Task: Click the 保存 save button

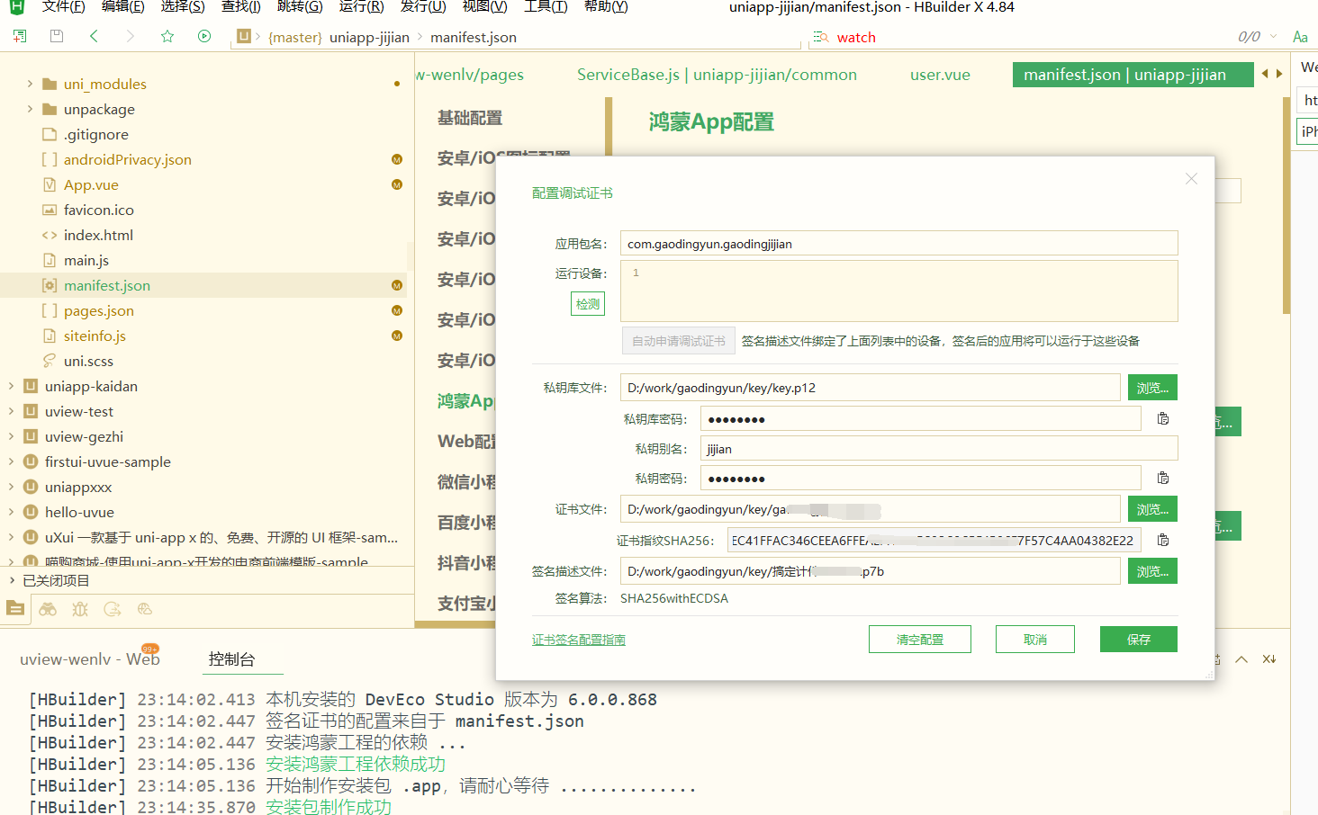Action: pos(1139,640)
